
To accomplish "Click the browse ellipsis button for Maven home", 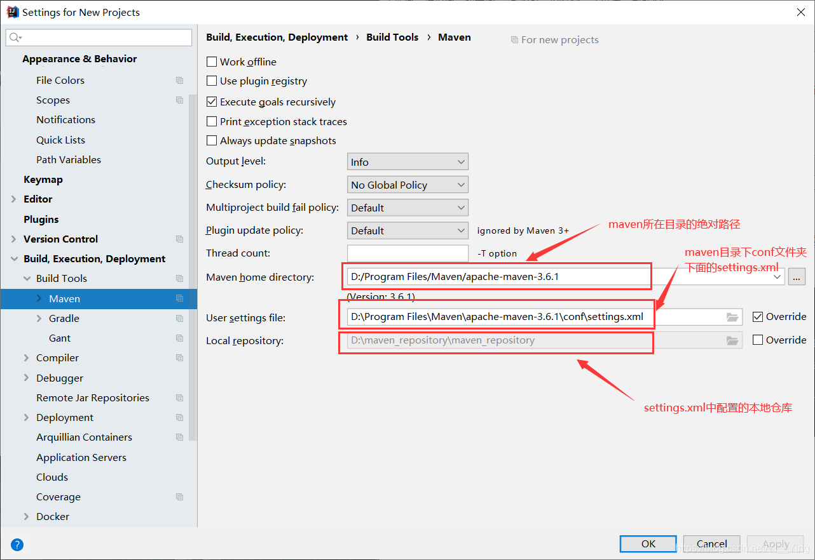I will 797,277.
